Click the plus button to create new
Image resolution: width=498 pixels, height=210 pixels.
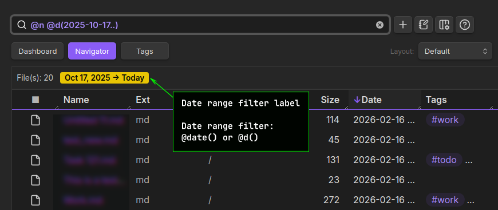tap(403, 25)
